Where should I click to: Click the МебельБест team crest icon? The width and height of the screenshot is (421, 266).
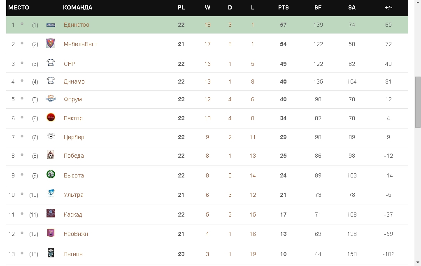click(x=51, y=44)
